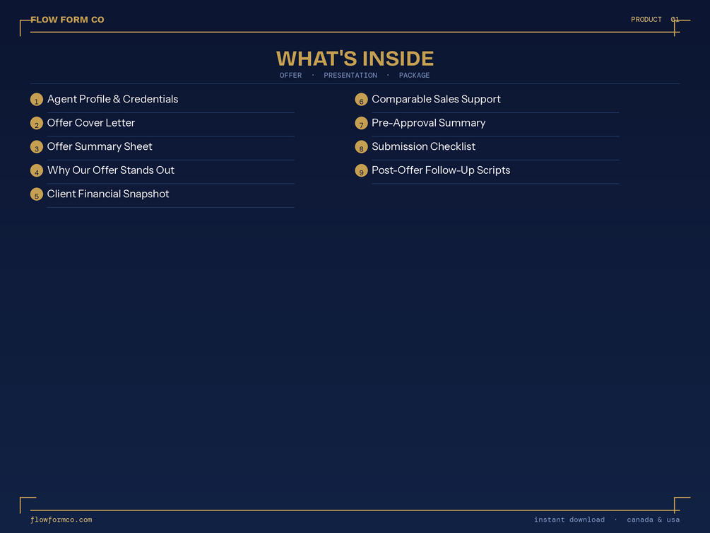This screenshot has height=533, width=710.
Task: Select 'Pre-Approval Summary' item
Action: coord(429,123)
